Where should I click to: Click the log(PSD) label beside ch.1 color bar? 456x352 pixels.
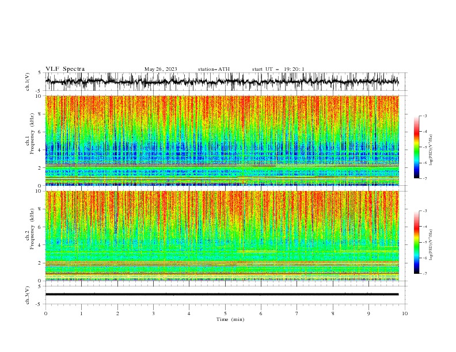tap(431, 150)
